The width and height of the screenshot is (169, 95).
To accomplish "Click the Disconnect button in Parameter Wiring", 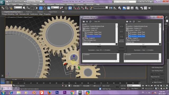I will click(121, 51).
